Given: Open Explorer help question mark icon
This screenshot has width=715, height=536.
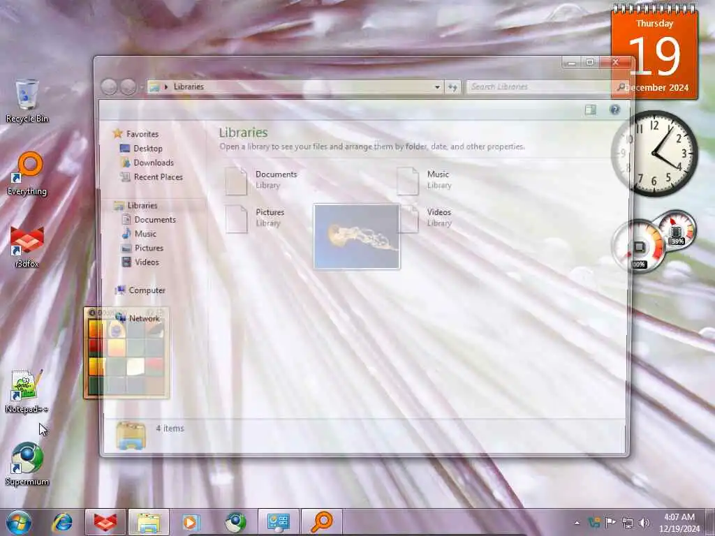Looking at the screenshot, I should (x=614, y=110).
